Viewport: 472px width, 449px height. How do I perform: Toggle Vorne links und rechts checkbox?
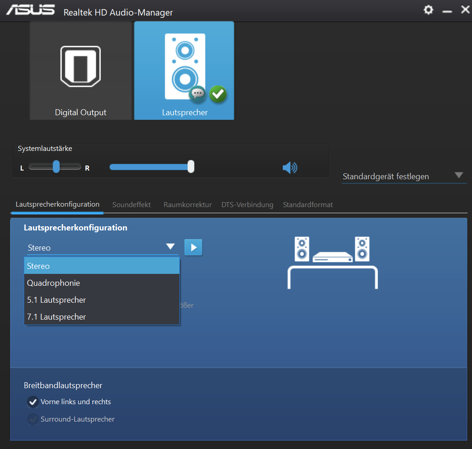(x=33, y=401)
